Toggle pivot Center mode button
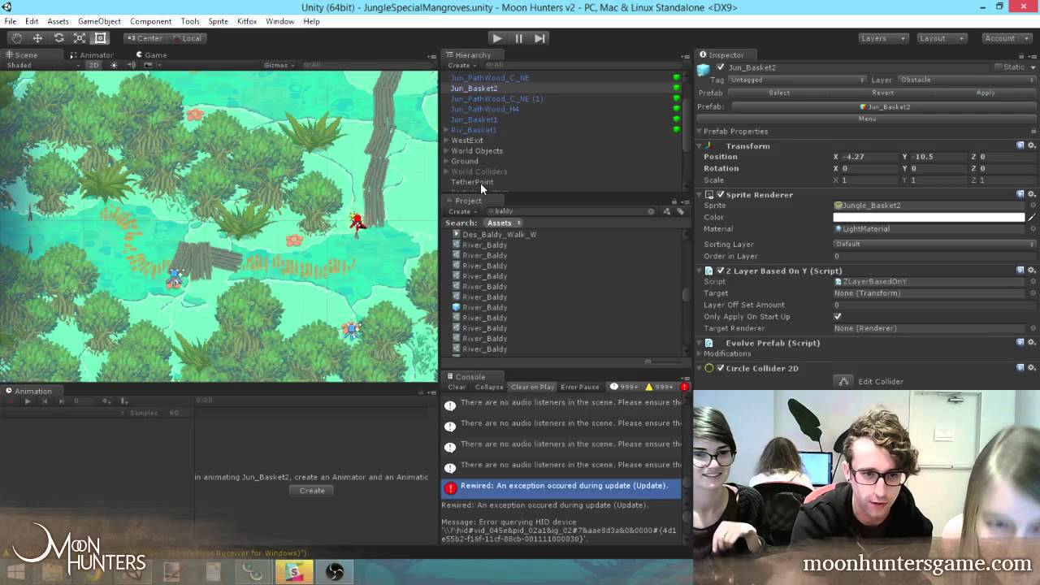 pos(145,38)
